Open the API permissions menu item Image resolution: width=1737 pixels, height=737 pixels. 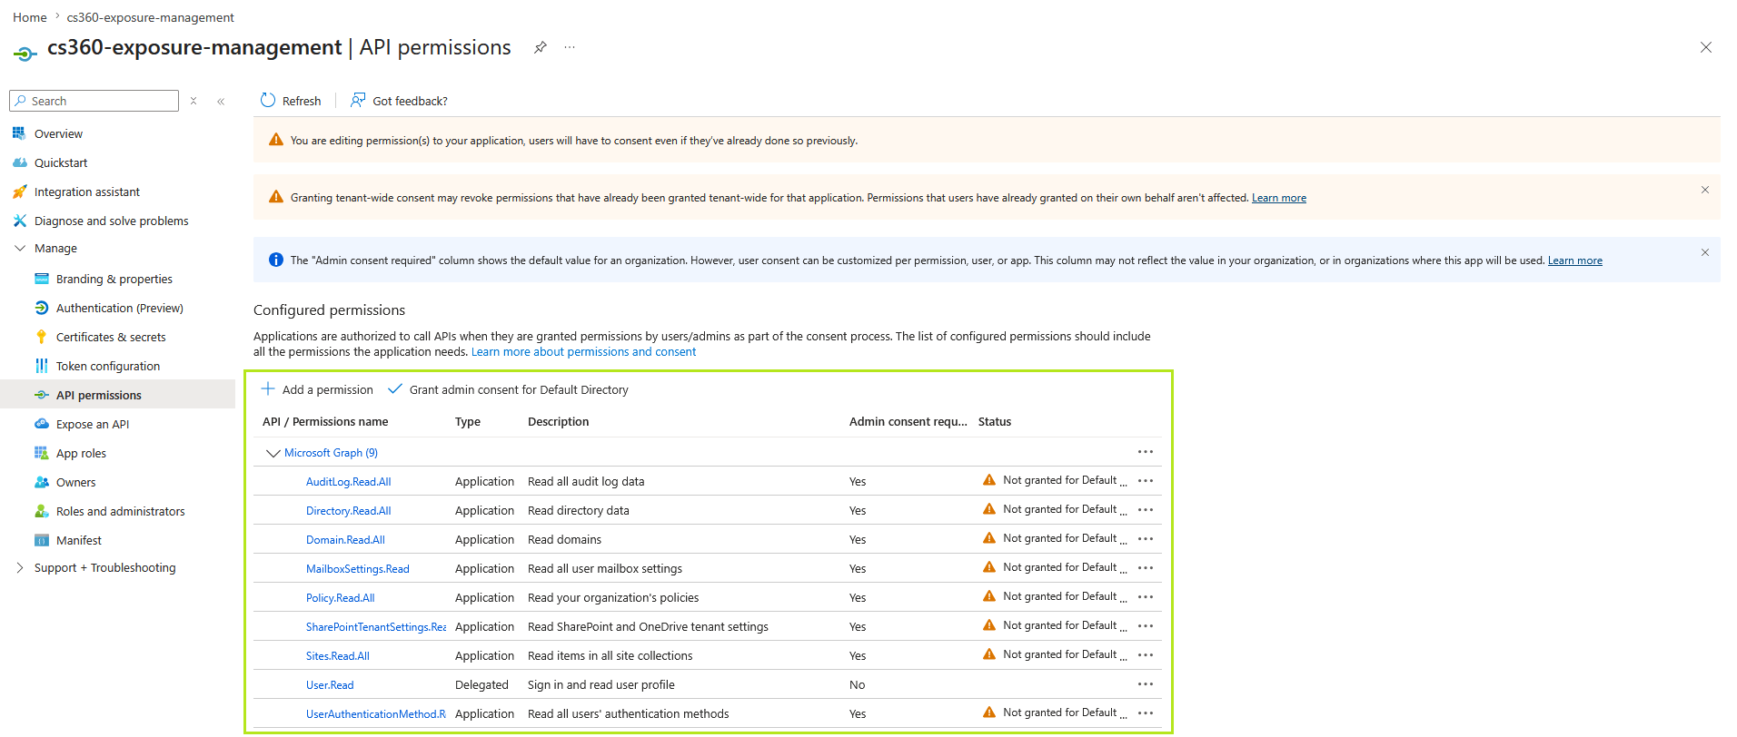pos(118,395)
